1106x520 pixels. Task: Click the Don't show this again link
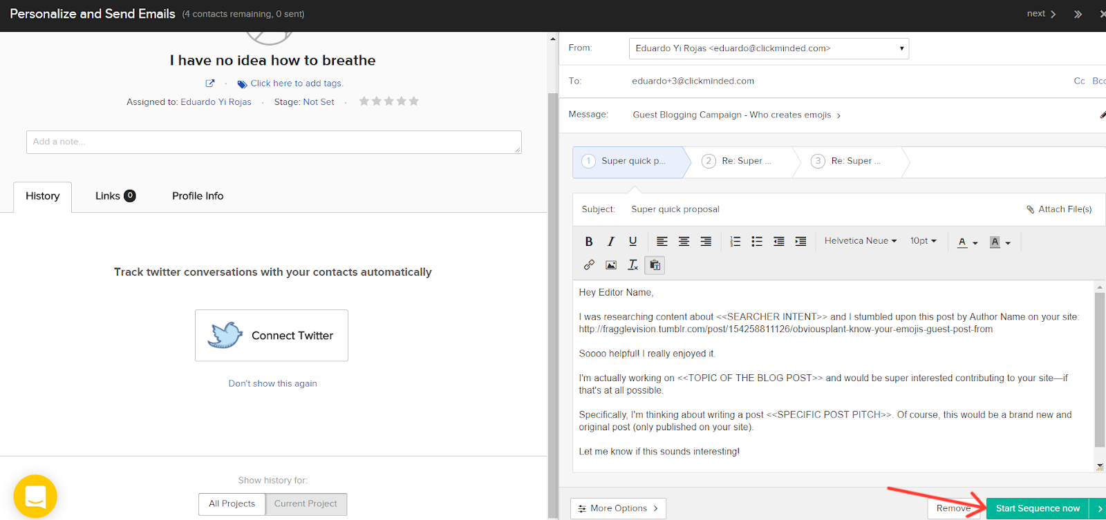(272, 384)
